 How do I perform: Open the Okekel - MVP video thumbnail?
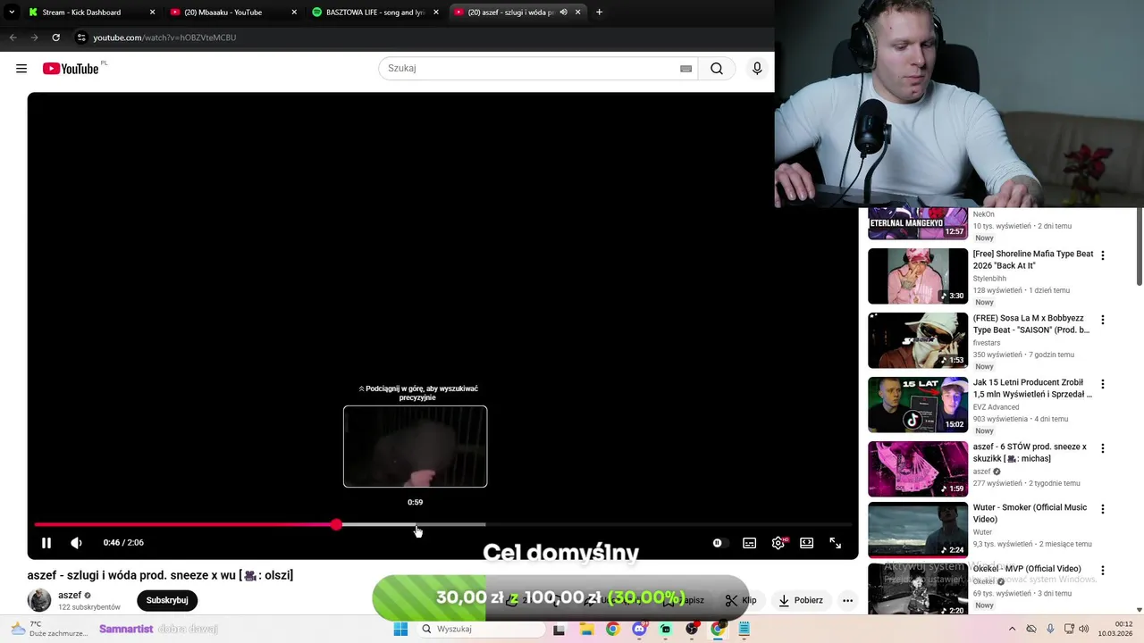coord(918,589)
